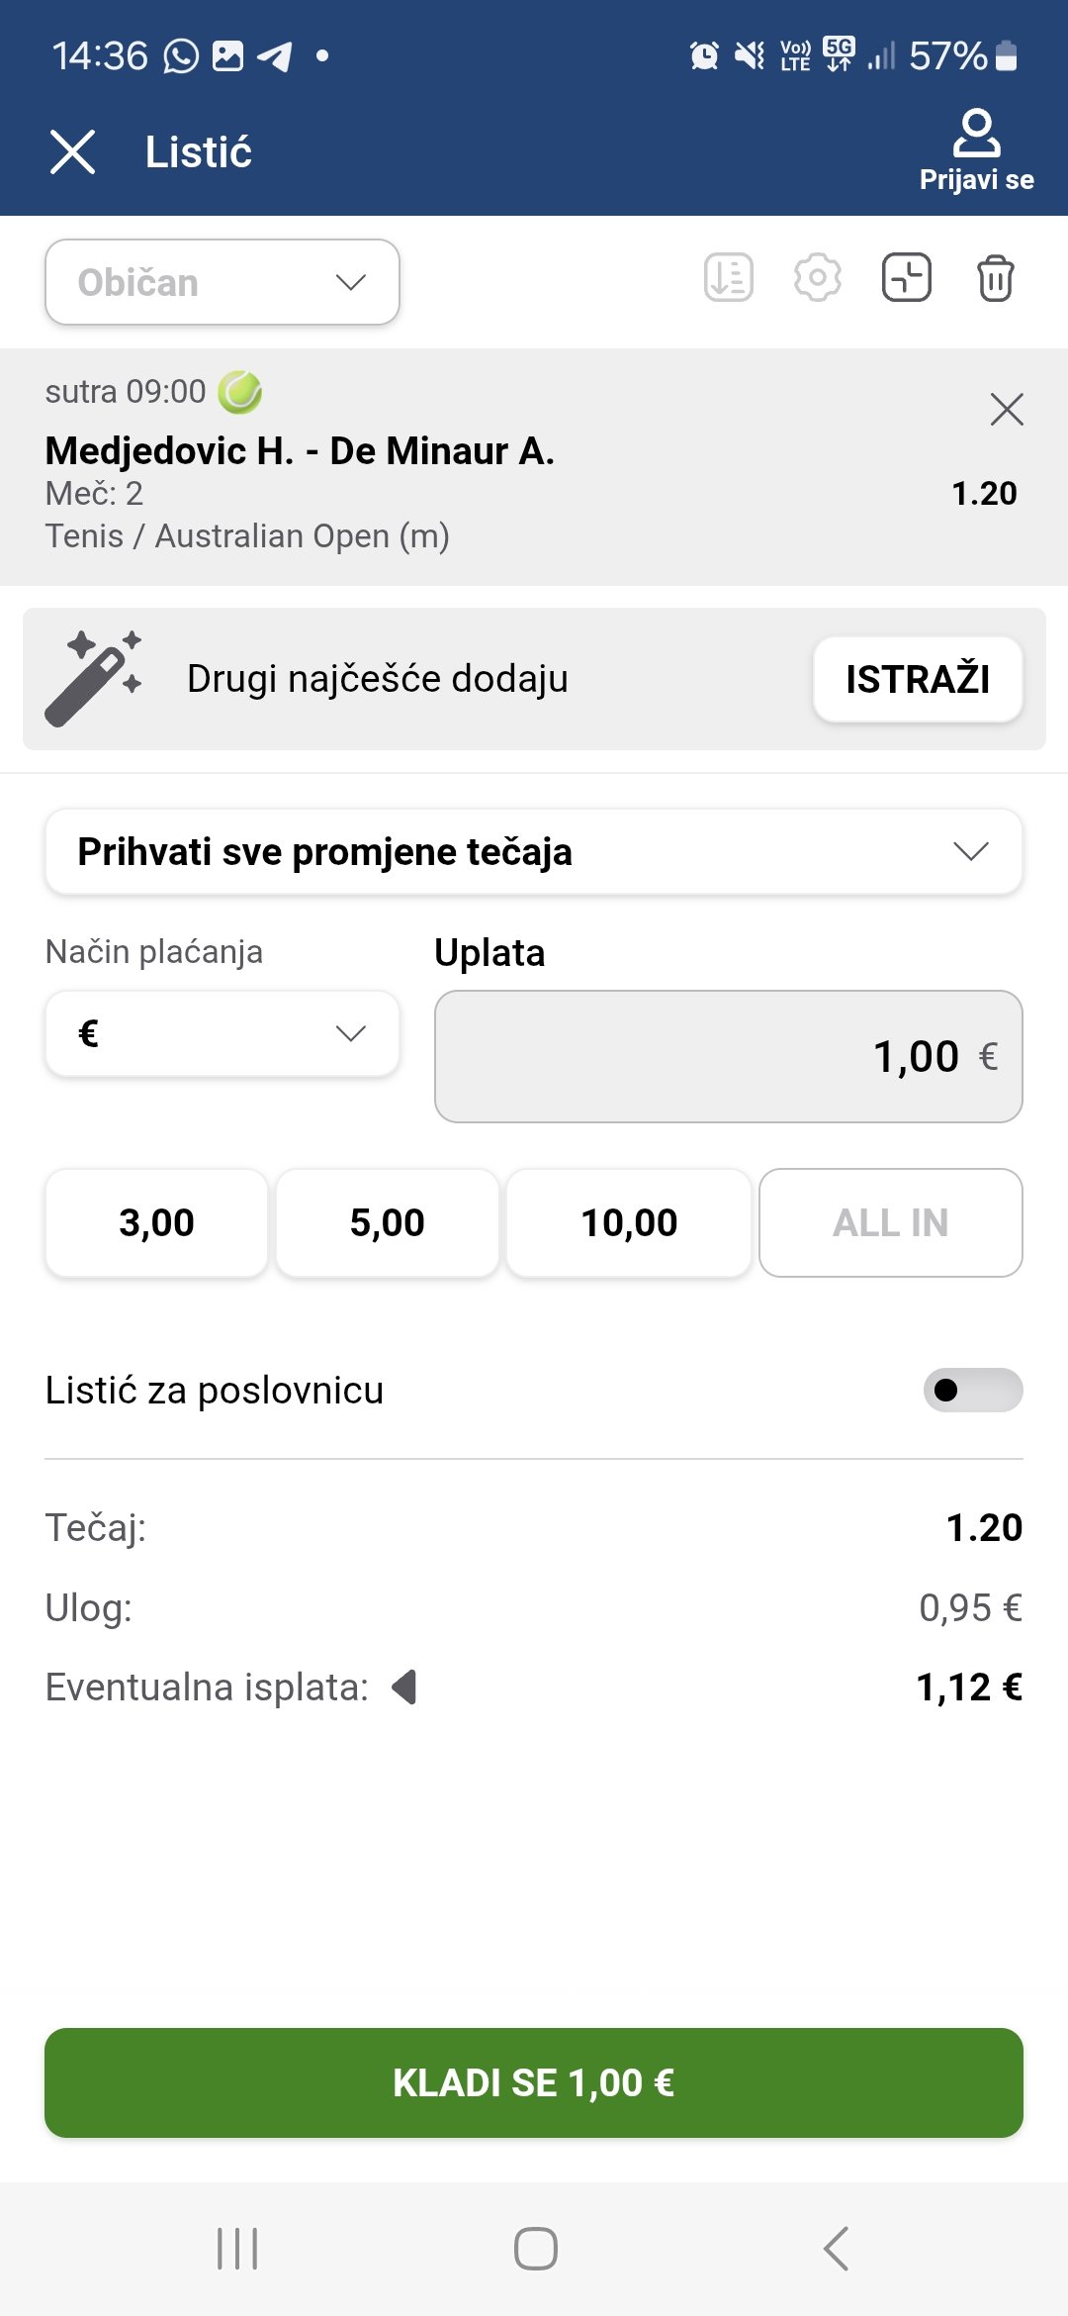Tap the sort list icon

[729, 278]
